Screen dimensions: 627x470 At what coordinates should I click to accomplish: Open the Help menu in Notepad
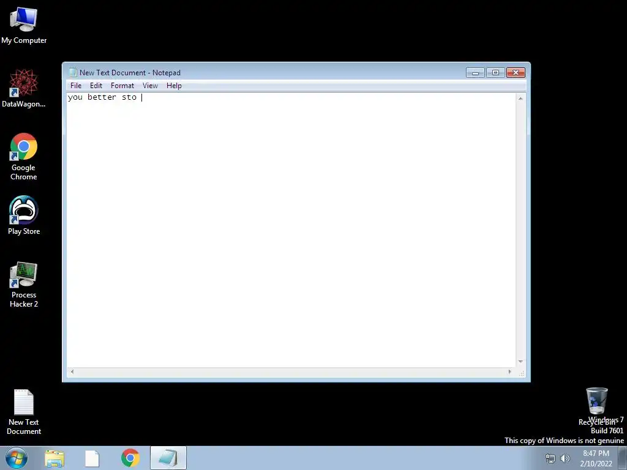pyautogui.click(x=174, y=86)
